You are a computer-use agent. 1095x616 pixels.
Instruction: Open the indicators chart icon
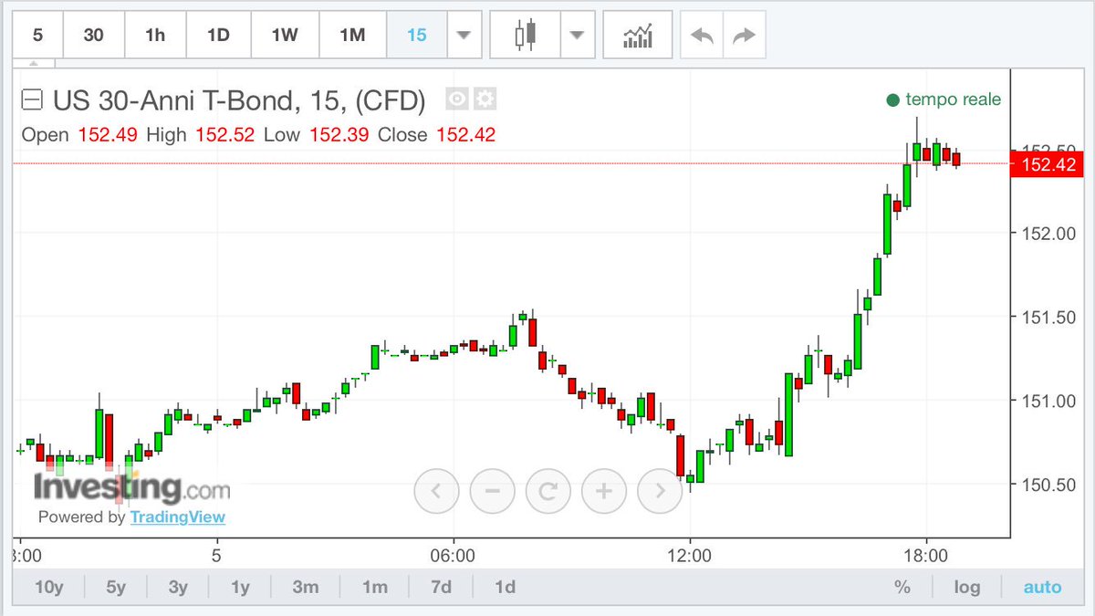[638, 35]
